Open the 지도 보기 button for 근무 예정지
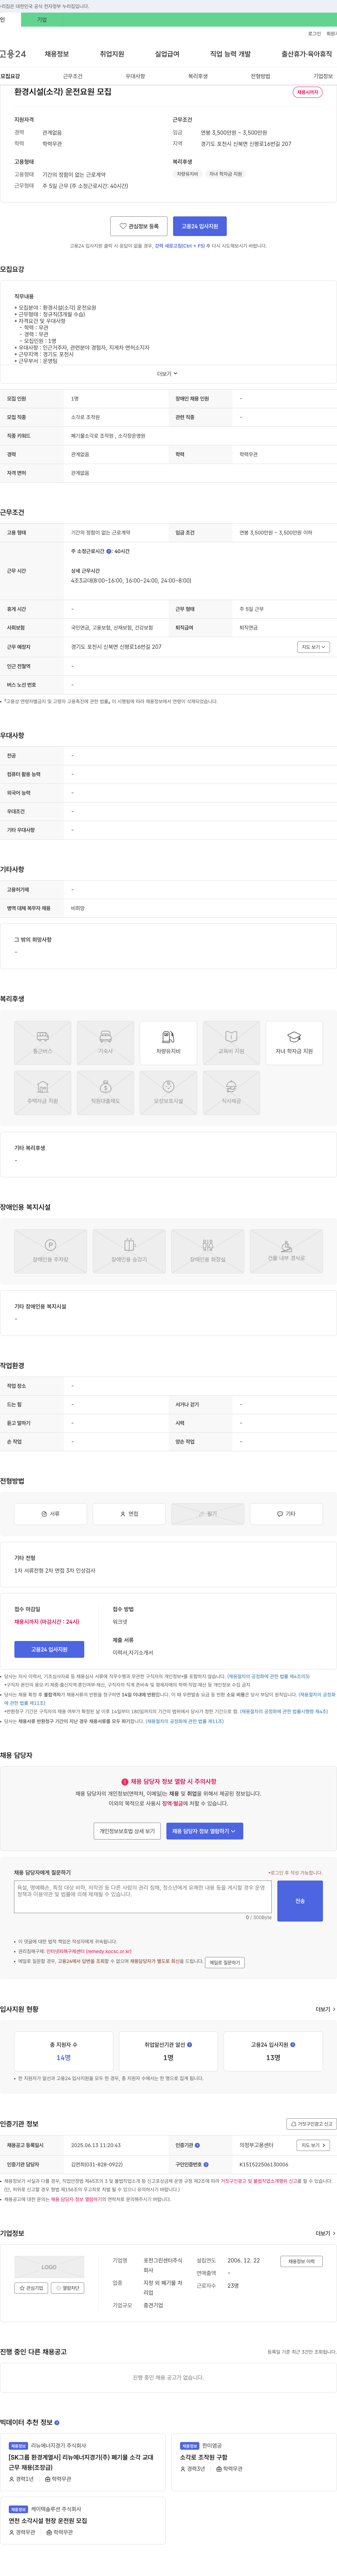The width and height of the screenshot is (337, 2576). coord(314,647)
